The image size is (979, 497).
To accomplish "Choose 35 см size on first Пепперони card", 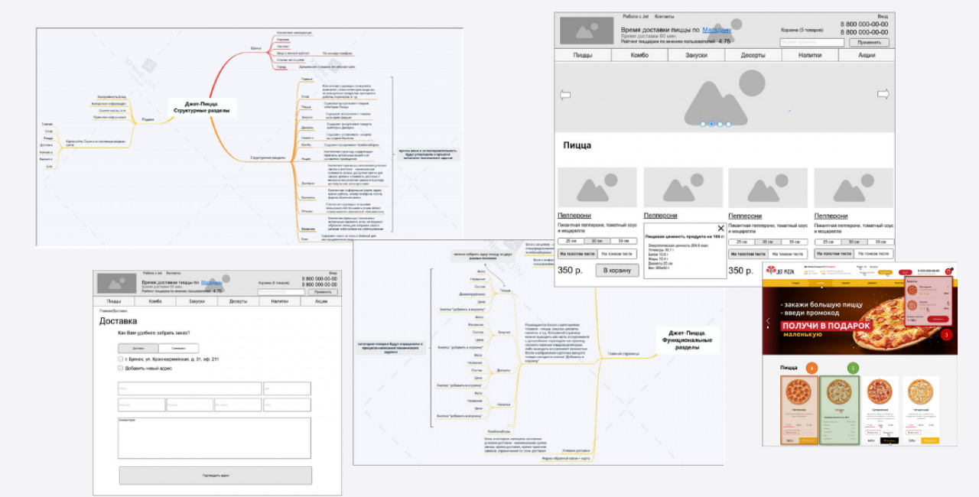I will tap(624, 241).
